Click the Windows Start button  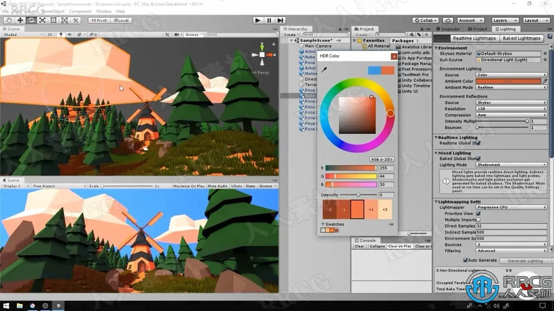[6, 306]
